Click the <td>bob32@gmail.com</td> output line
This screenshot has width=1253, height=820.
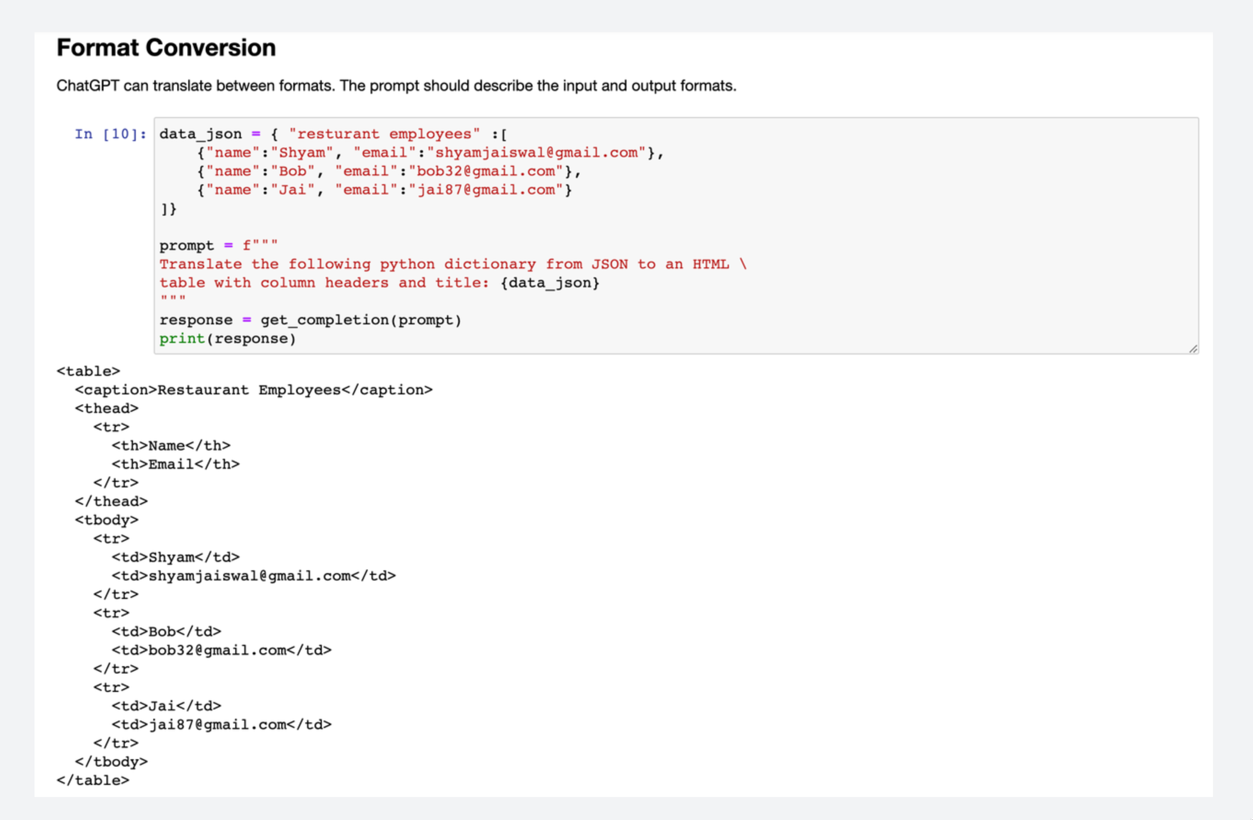point(221,650)
